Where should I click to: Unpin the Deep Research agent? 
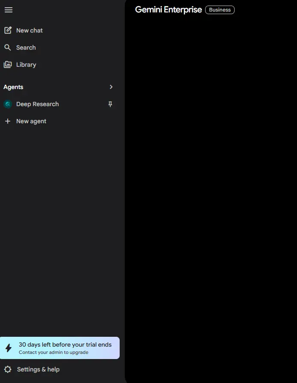tap(110, 104)
